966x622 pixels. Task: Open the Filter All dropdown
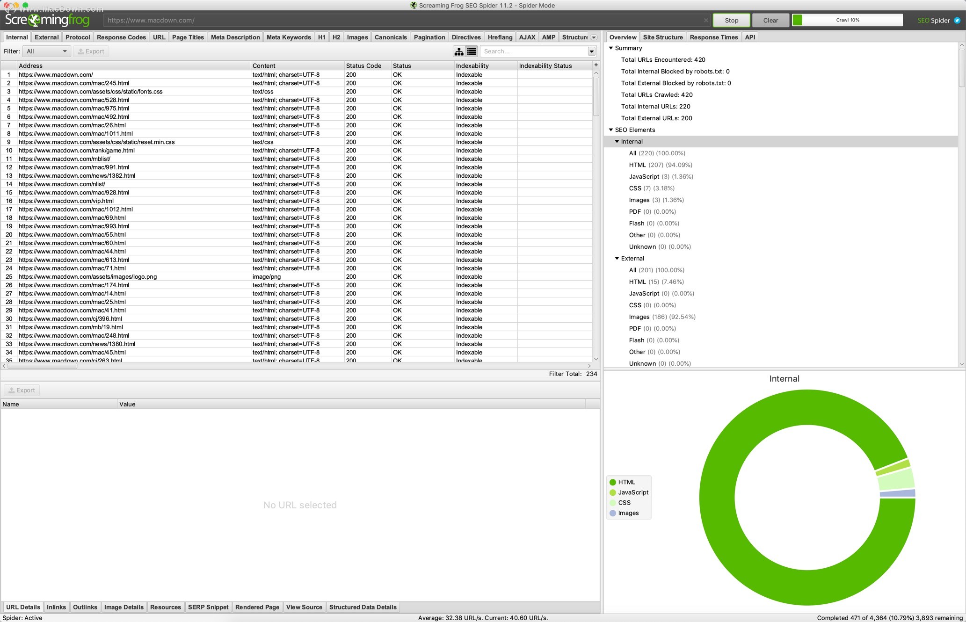(x=46, y=51)
